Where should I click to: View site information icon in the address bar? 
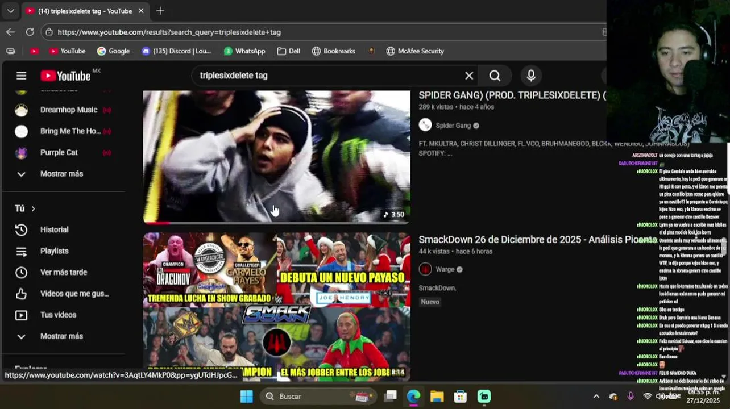pos(49,32)
